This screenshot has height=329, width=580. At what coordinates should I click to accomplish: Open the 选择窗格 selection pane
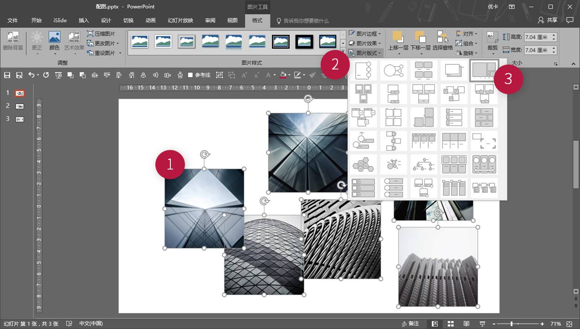pyautogui.click(x=442, y=41)
